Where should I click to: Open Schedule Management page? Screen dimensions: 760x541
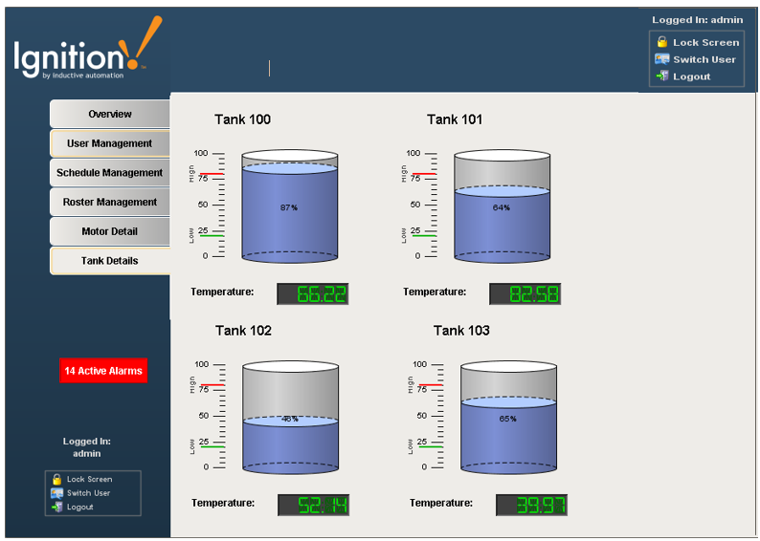pos(110,173)
